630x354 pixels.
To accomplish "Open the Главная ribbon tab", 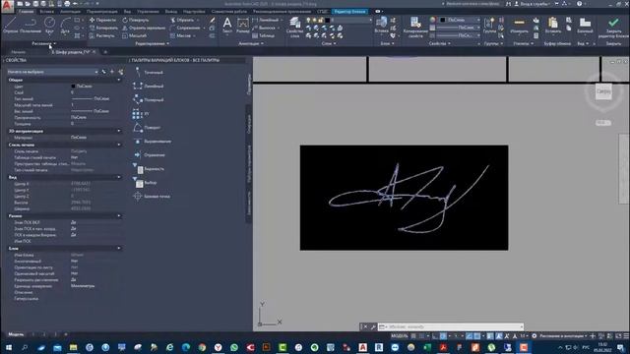I will pos(27,12).
